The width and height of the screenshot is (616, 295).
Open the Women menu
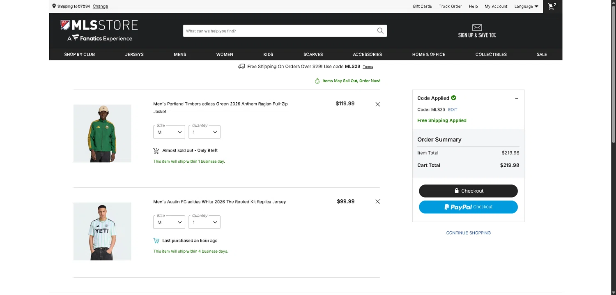click(x=225, y=54)
